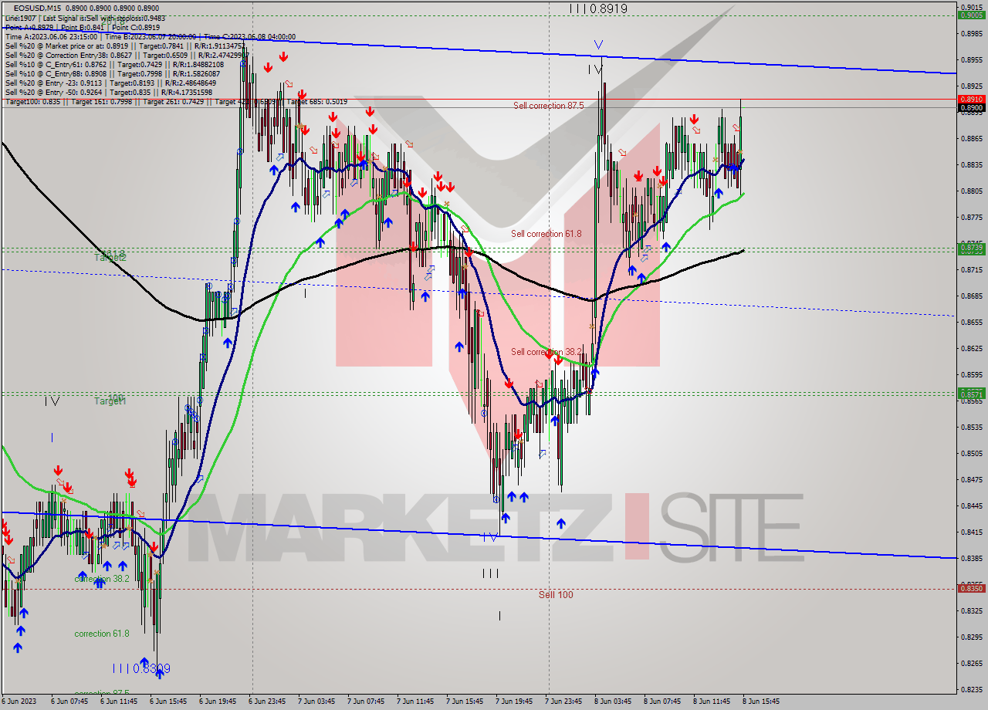This screenshot has width=988, height=710.
Task: Click the 'Sell 100' level label
Action: pyautogui.click(x=556, y=594)
